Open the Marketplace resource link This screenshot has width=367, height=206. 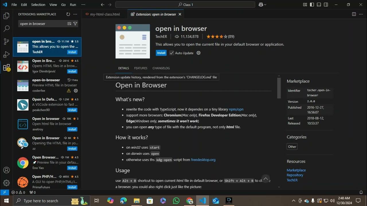click(296, 170)
